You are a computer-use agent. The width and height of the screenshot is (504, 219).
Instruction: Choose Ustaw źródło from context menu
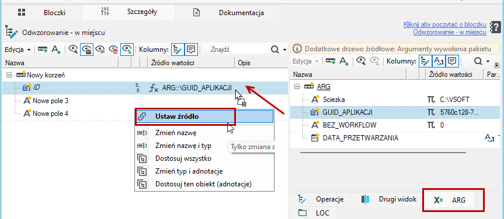[x=204, y=116]
